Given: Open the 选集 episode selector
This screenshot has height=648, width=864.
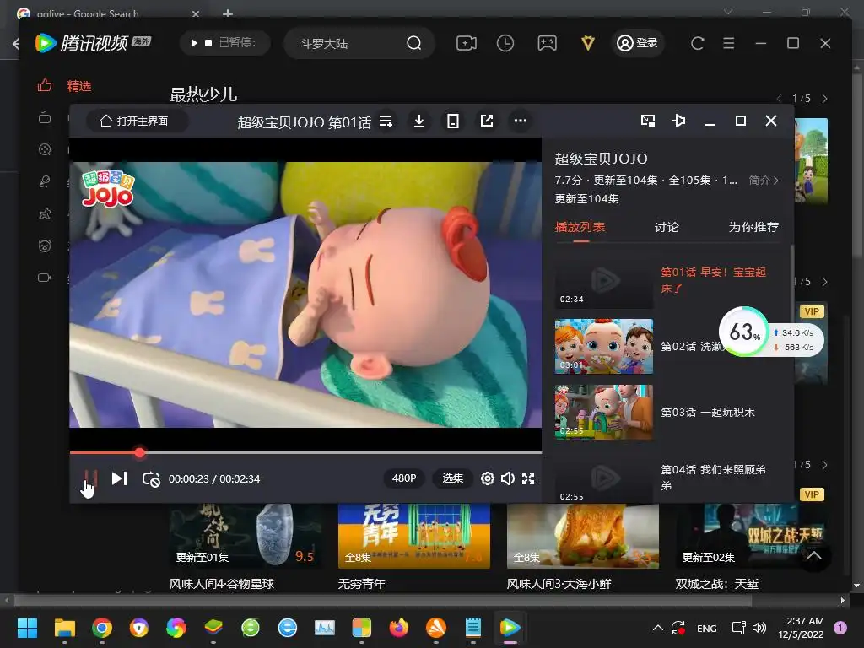Looking at the screenshot, I should [453, 478].
